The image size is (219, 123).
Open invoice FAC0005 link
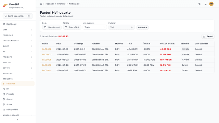[47, 60]
